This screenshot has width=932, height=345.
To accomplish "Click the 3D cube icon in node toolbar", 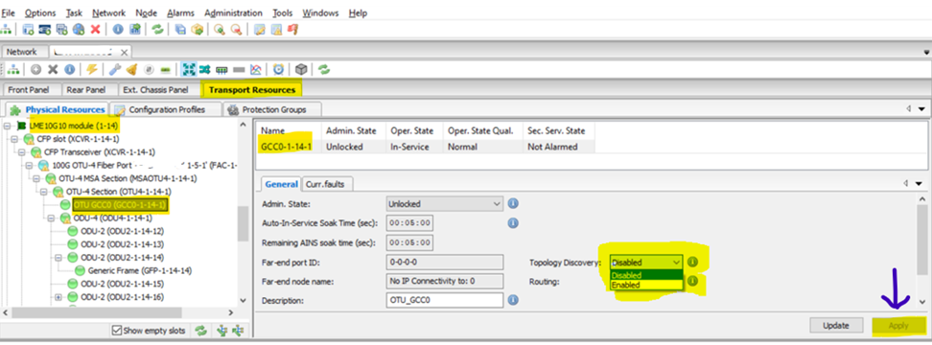I will coord(301,69).
